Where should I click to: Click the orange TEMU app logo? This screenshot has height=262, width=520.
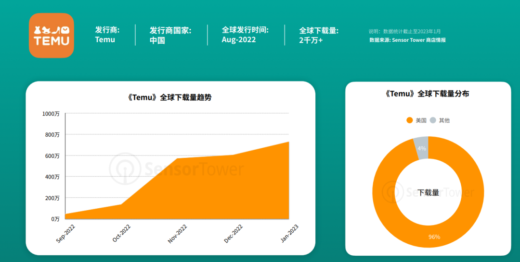click(x=52, y=36)
